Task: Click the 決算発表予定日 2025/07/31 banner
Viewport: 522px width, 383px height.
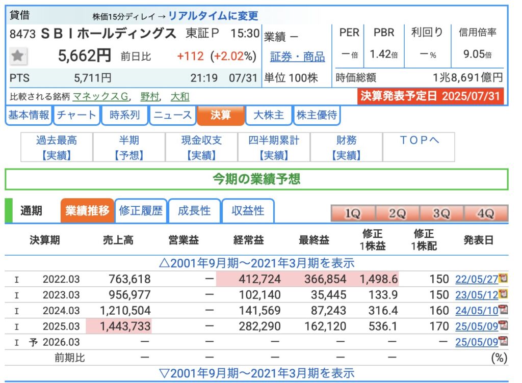Action: (430, 96)
